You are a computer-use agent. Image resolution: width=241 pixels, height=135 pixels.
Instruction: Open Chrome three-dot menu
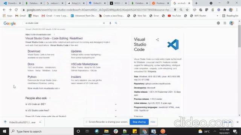(x=237, y=10)
